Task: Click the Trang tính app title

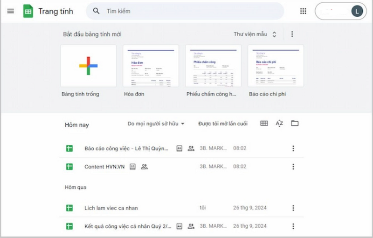Action: [56, 11]
